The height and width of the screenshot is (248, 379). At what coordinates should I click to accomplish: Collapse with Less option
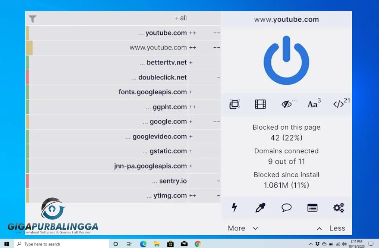(x=331, y=228)
